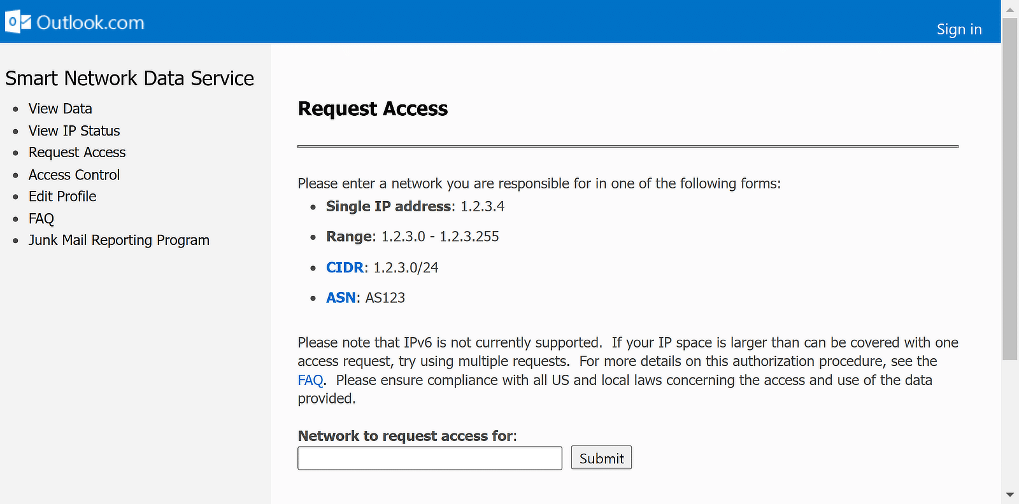Go to View IP Status page
This screenshot has height=504, width=1019.
pos(74,131)
